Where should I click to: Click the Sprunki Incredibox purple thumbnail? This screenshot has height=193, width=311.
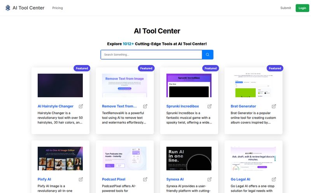(x=189, y=85)
